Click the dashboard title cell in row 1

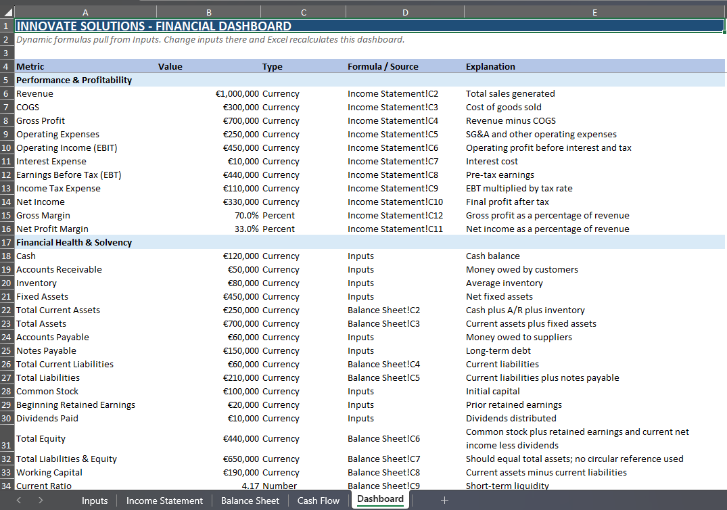tap(154, 26)
